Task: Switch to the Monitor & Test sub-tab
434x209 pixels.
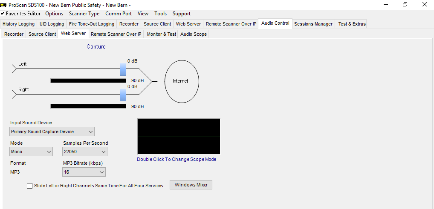Action: 162,34
